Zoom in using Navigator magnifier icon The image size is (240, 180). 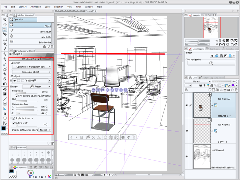[x=223, y=40]
